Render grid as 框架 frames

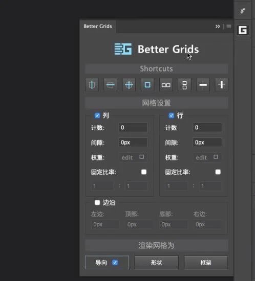tap(206, 263)
